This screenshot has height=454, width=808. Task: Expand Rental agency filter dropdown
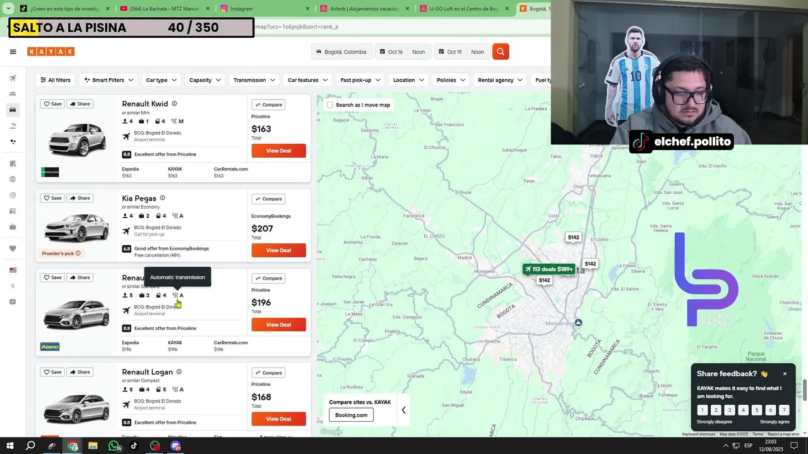click(x=499, y=80)
